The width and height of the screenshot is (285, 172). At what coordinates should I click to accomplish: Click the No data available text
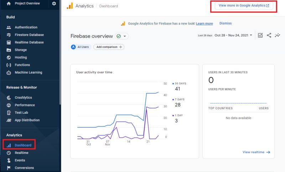click(238, 118)
